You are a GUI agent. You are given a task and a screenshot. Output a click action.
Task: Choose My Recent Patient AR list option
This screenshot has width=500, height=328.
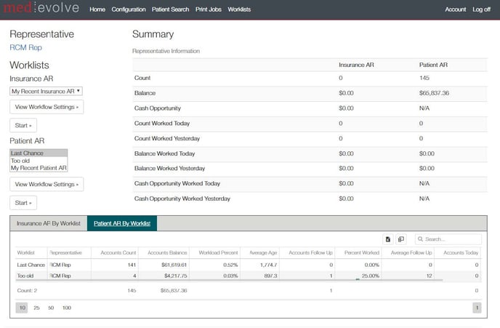pyautogui.click(x=38, y=168)
